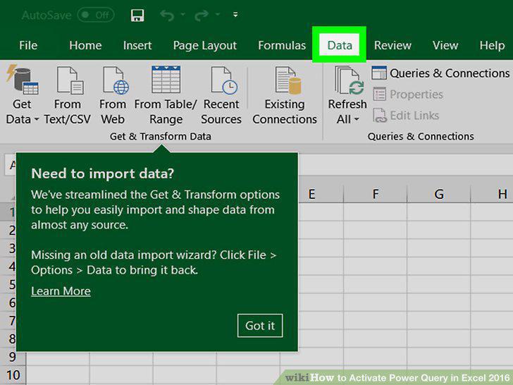Expand the Get Data dropdown arrow
This screenshot has height=385, width=513.
(37, 119)
